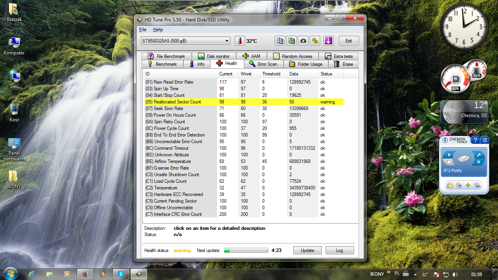Open the File menu in HD Tune

tap(143, 30)
